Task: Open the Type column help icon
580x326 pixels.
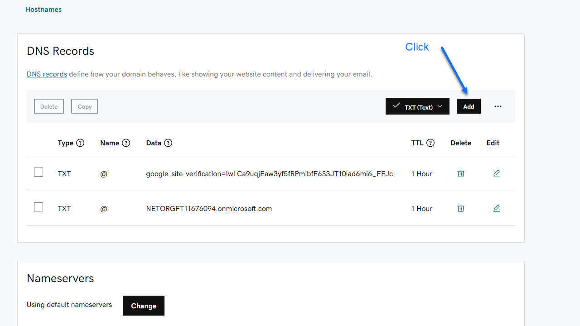Action: click(x=80, y=143)
